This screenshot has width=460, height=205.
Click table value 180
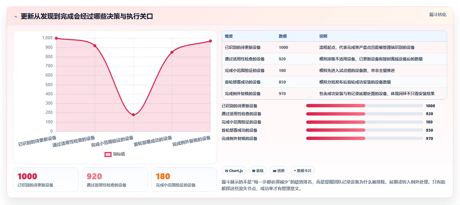pyautogui.click(x=282, y=71)
